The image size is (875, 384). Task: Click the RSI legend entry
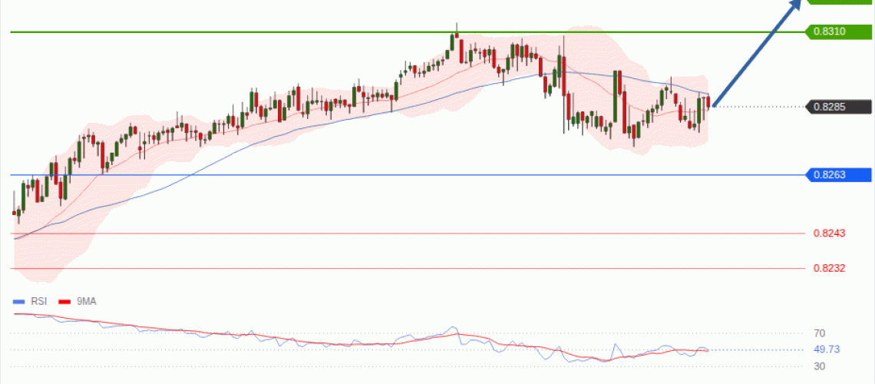pos(30,301)
